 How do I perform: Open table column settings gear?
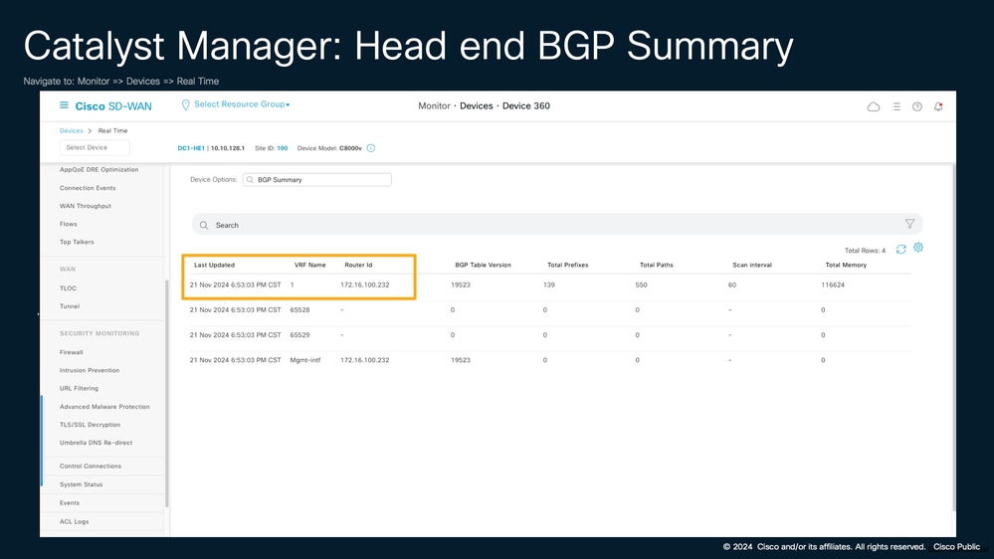918,248
